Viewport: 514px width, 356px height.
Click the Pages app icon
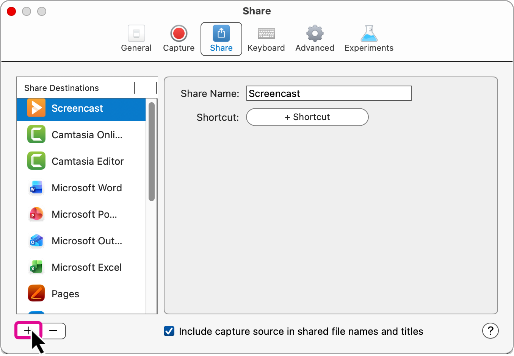tap(36, 294)
